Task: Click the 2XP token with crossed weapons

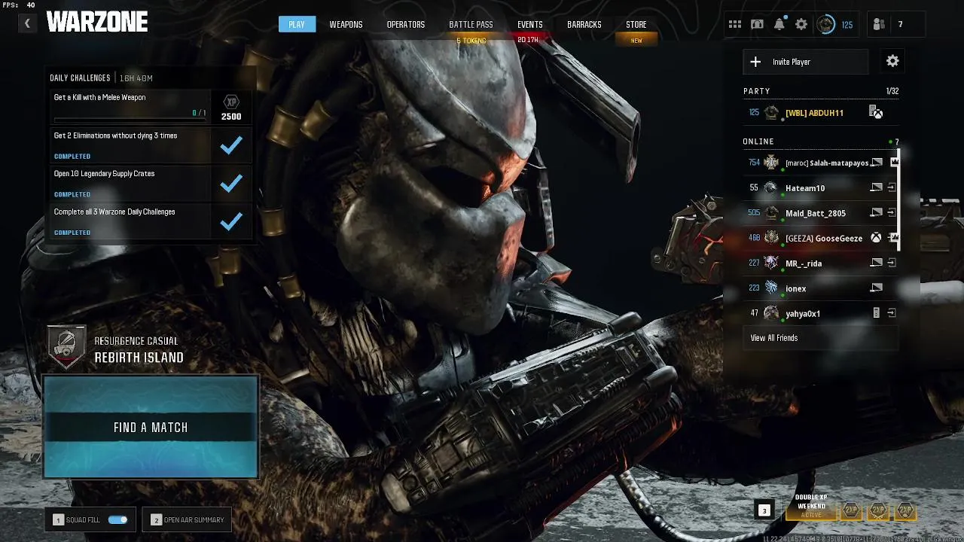Action: [878, 511]
